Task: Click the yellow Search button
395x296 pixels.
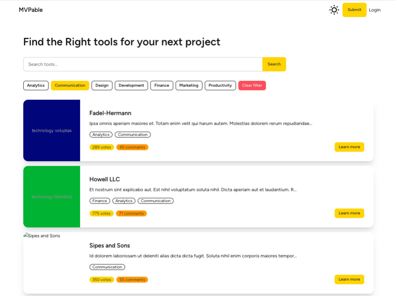Action: pyautogui.click(x=274, y=64)
